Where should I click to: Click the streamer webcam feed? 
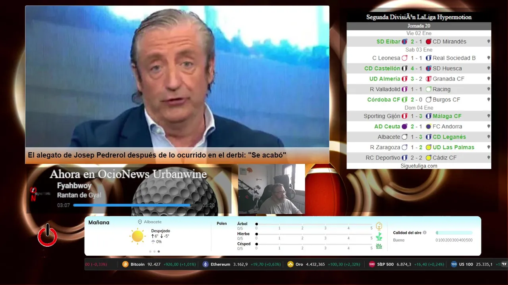pyautogui.click(x=271, y=189)
